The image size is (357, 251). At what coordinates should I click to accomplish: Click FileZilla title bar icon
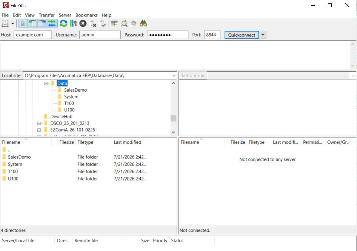click(x=5, y=5)
